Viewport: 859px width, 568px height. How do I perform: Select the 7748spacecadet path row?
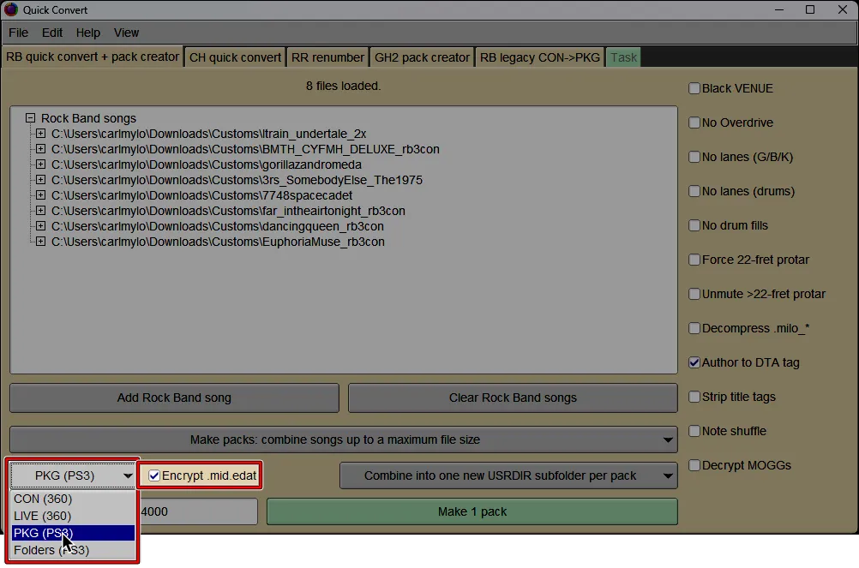point(201,194)
